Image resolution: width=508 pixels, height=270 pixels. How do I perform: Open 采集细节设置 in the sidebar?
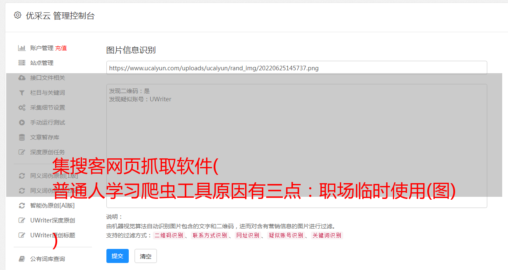coord(48,108)
